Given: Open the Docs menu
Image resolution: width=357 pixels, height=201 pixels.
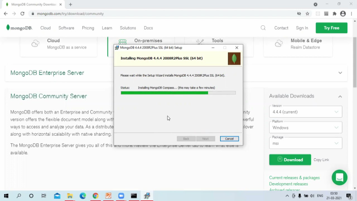Looking at the screenshot, I should click(x=148, y=28).
